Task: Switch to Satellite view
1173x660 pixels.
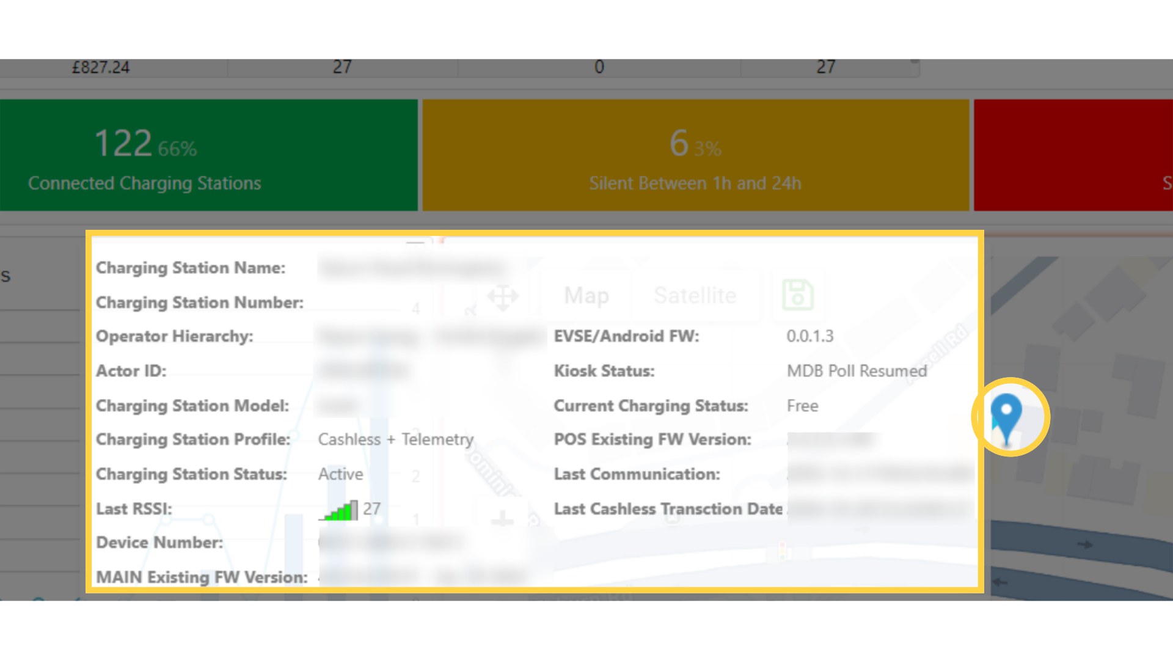Action: (x=695, y=296)
